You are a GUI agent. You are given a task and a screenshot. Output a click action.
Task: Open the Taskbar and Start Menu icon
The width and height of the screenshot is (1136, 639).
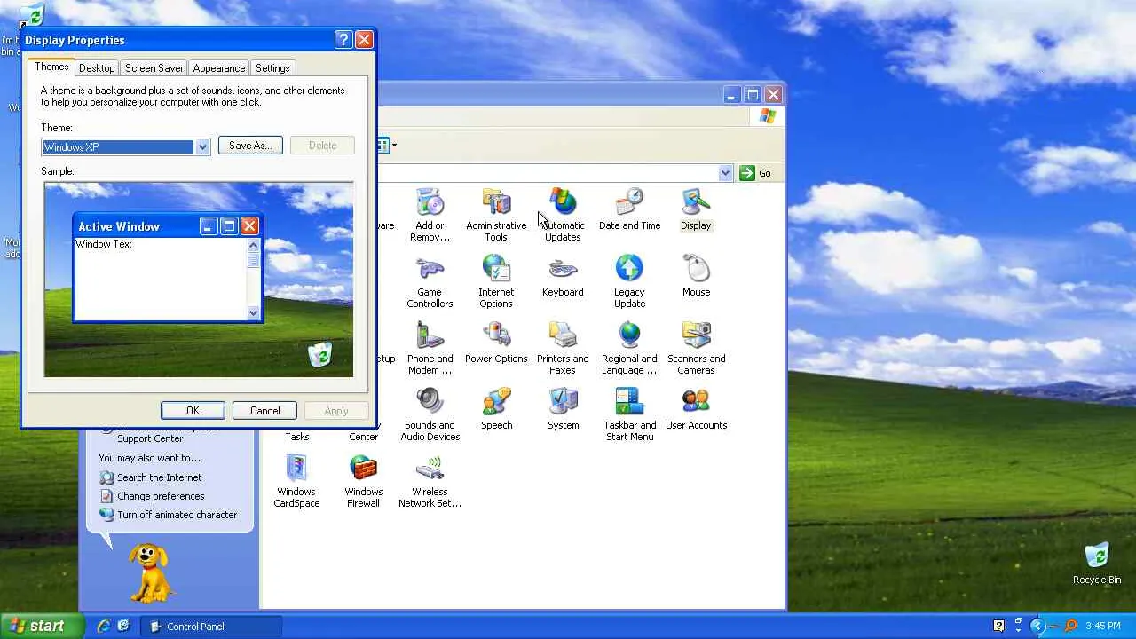tap(629, 414)
